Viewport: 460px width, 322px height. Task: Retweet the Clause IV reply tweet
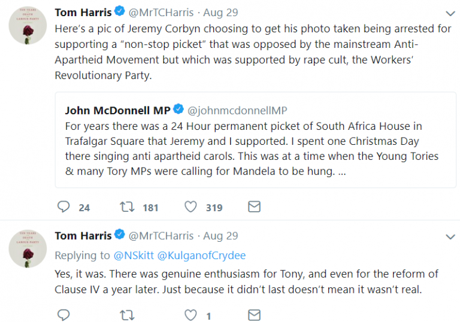pyautogui.click(x=127, y=315)
